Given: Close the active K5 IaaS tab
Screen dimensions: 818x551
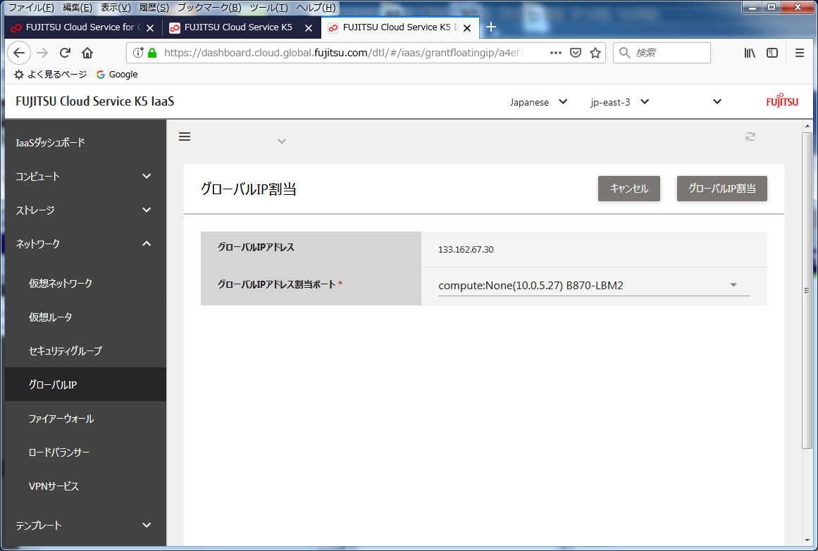Looking at the screenshot, I should [x=467, y=27].
